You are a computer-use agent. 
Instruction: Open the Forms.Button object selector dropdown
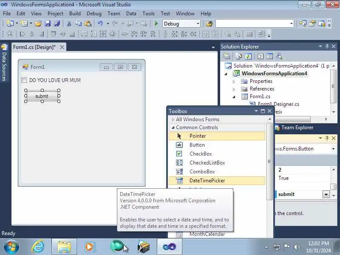click(x=333, y=149)
